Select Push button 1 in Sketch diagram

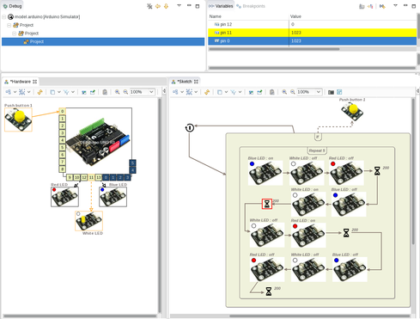(x=352, y=112)
